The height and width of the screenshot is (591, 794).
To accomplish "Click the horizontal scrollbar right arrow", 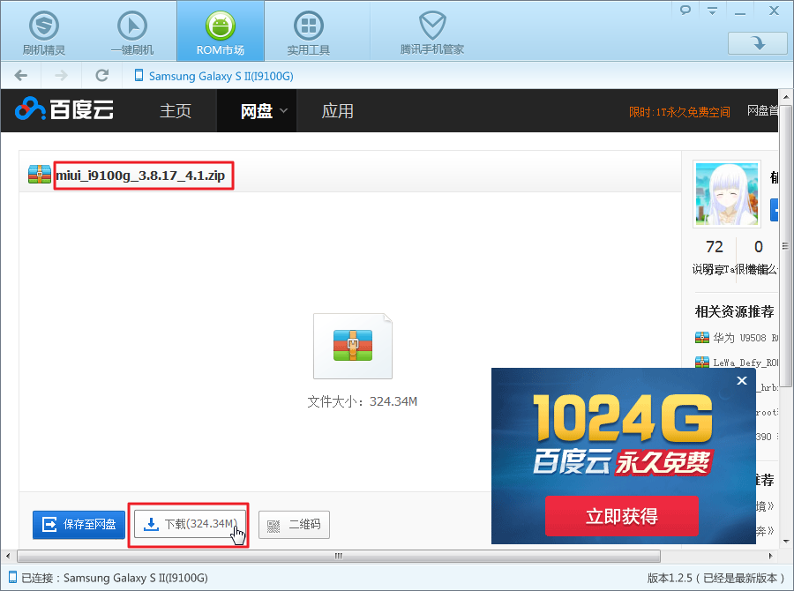I will tap(771, 556).
